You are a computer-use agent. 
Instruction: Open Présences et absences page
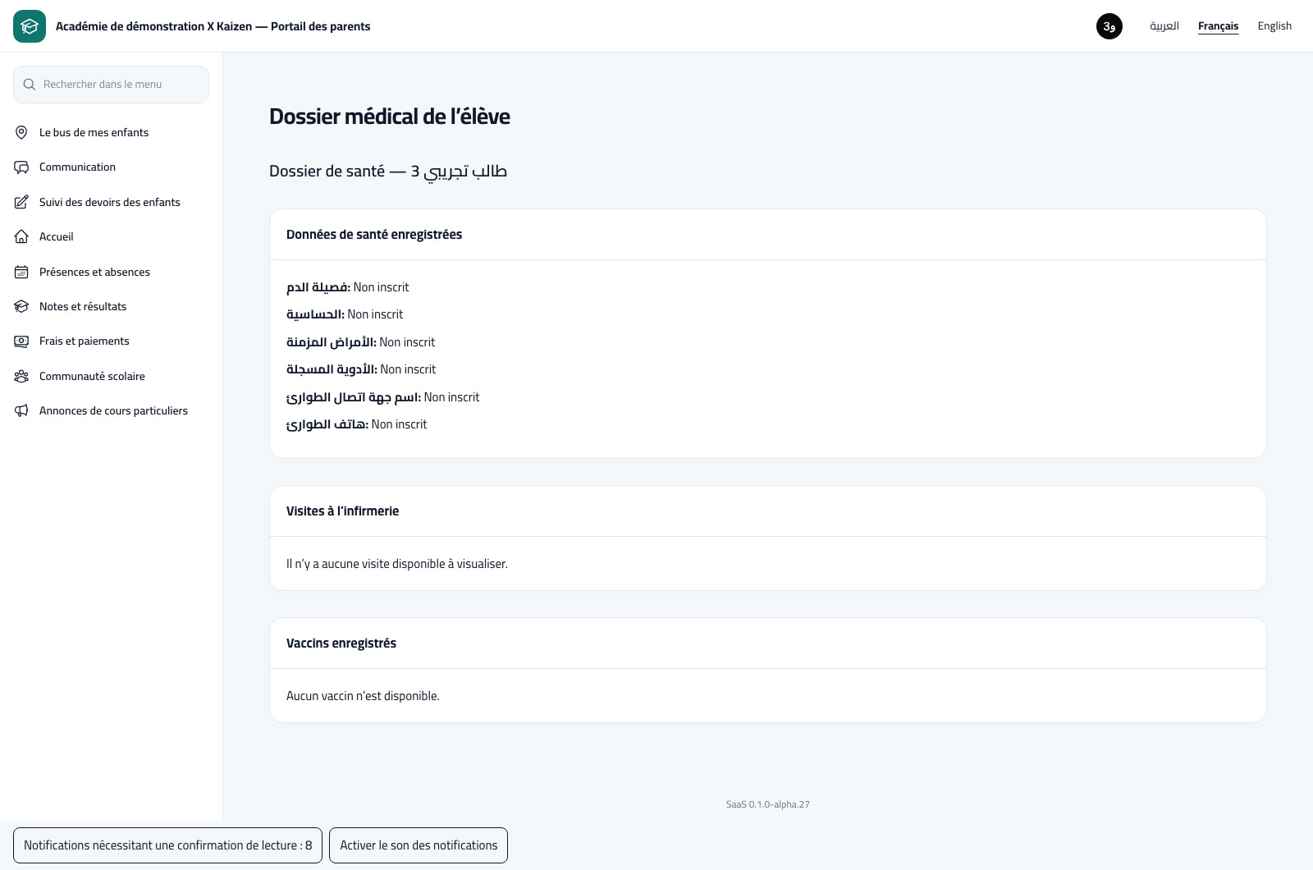point(111,272)
